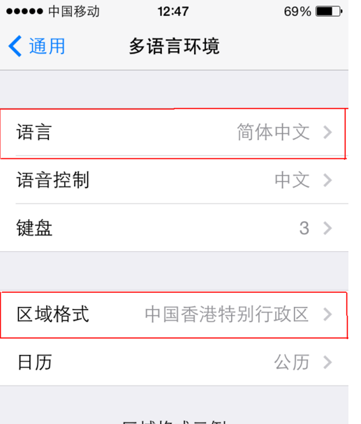Tap the chevron next to 简体中文
361x424 pixels.
pos(327,132)
